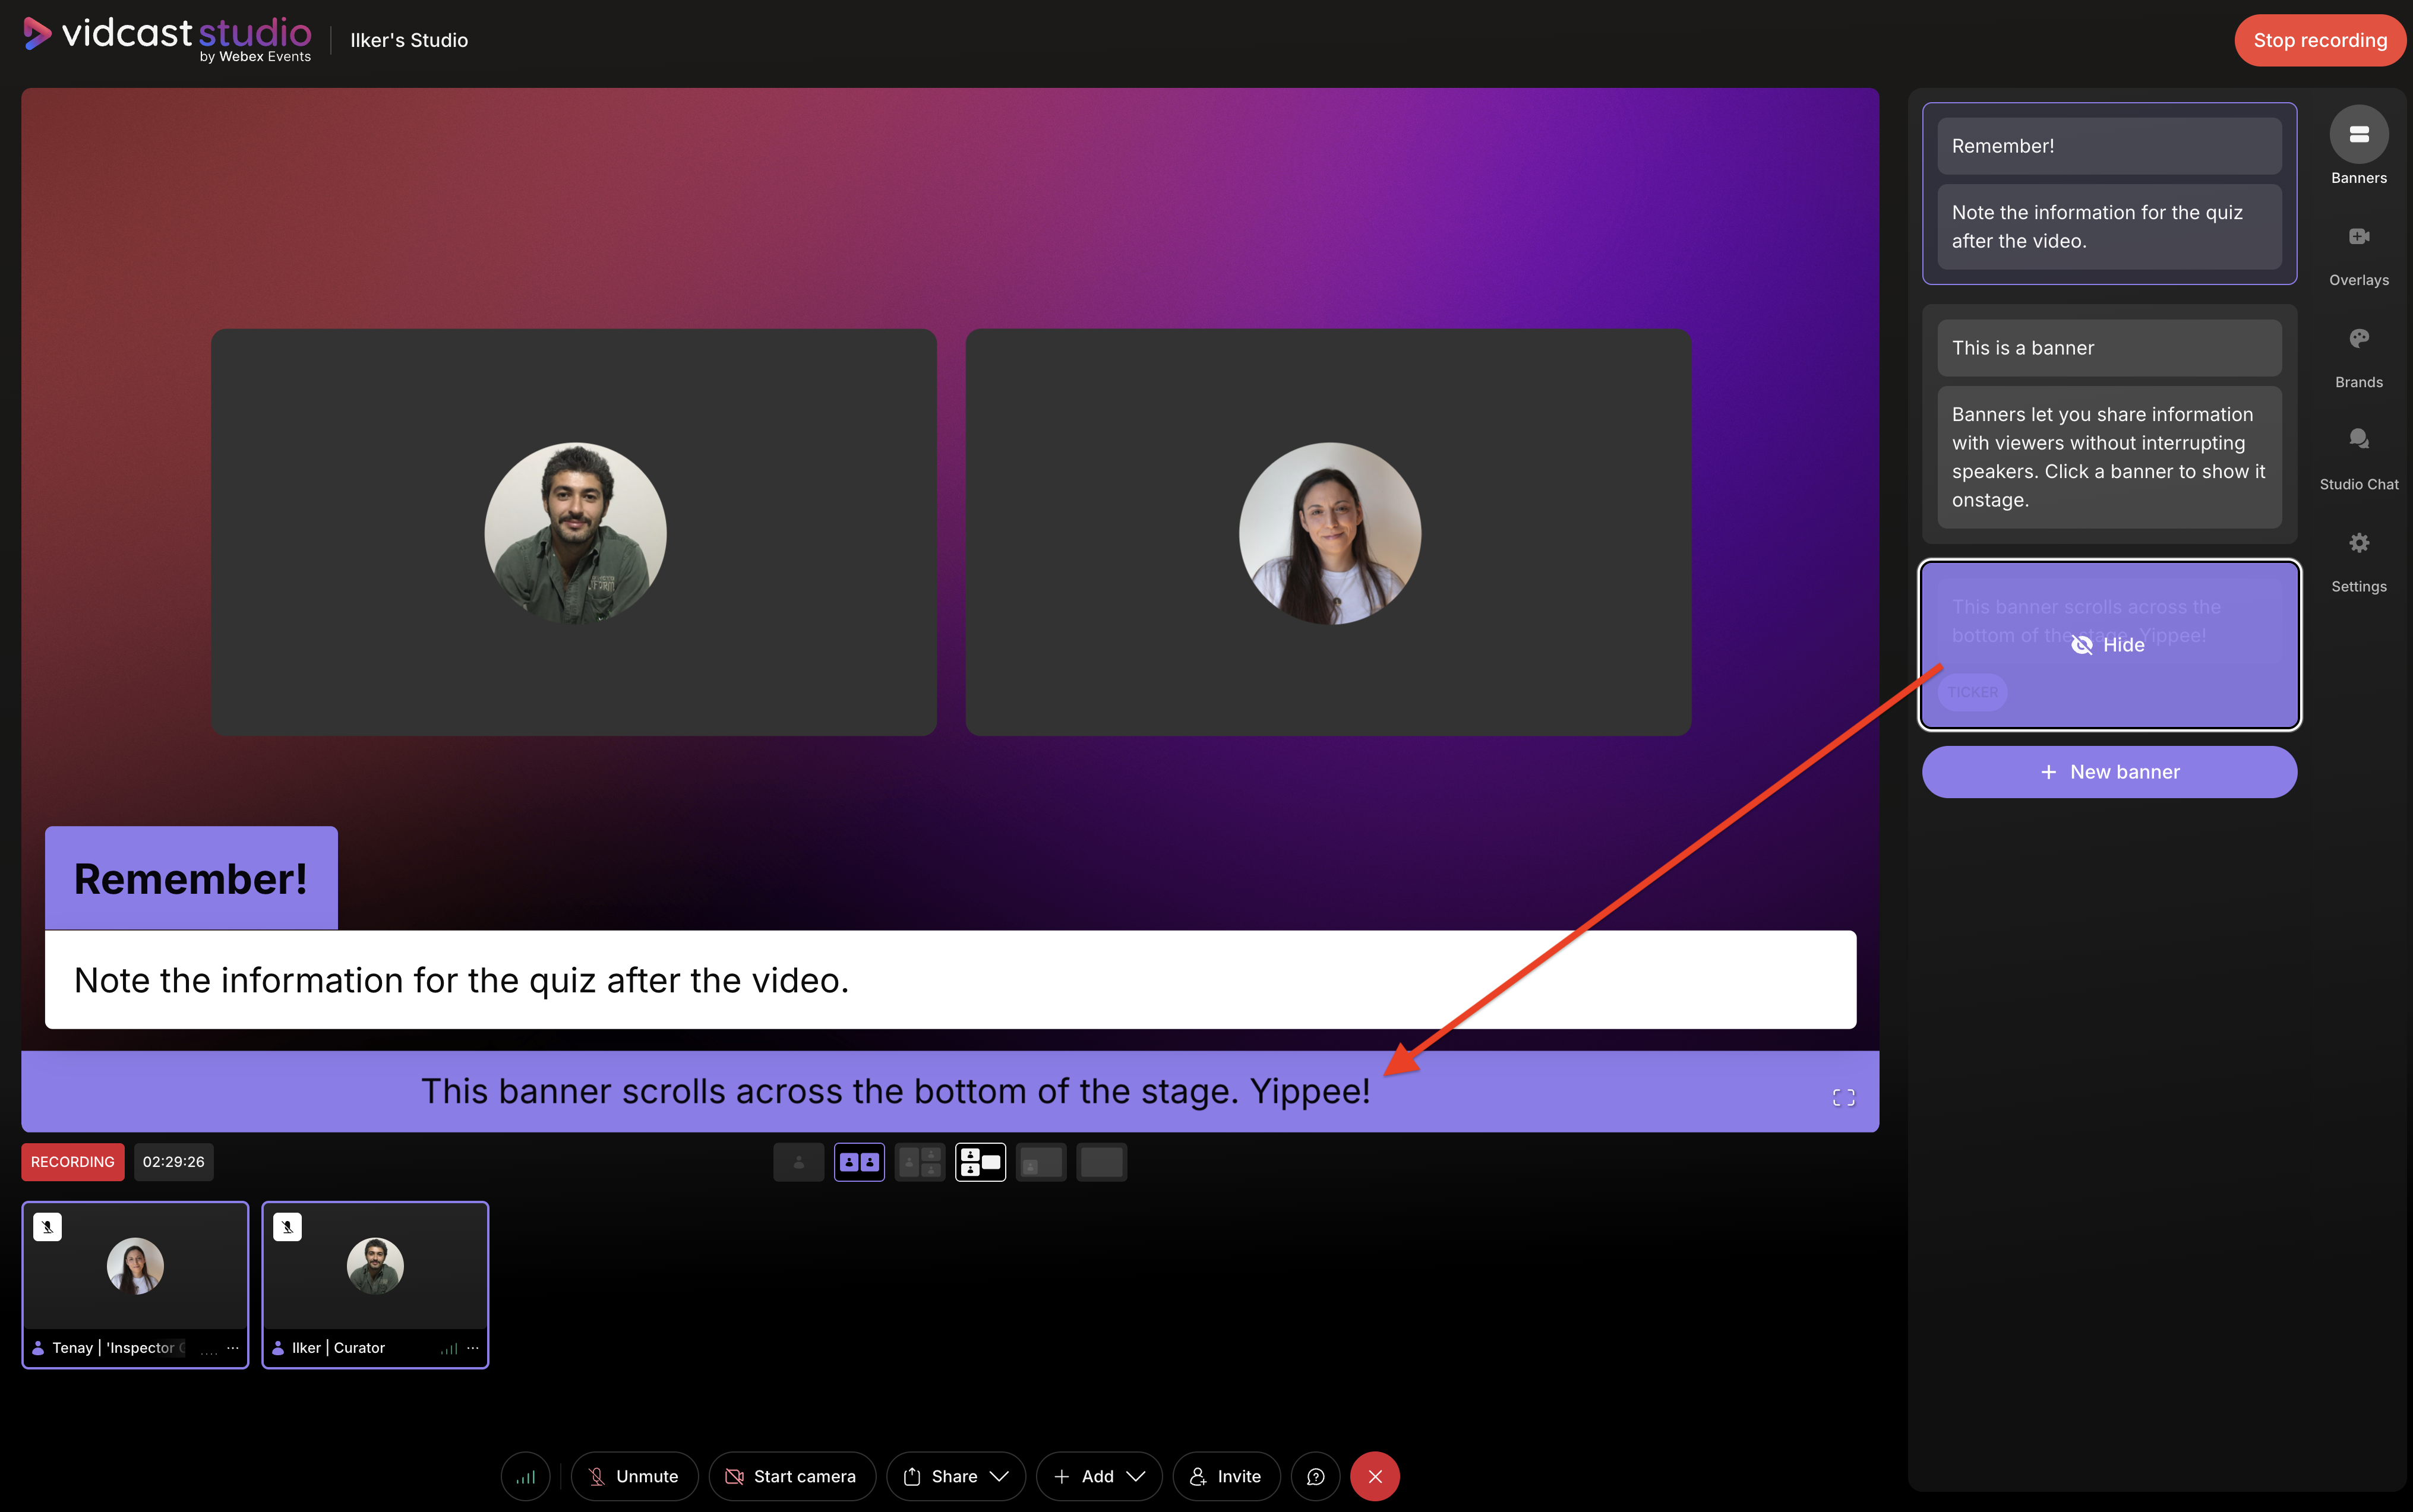The width and height of the screenshot is (2413, 1512).
Task: Click Ilker's Studio title
Action: 409,40
